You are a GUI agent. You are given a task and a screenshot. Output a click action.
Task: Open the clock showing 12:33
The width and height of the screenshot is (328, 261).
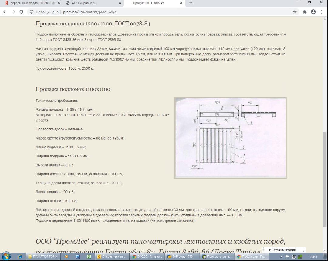[x=313, y=257]
